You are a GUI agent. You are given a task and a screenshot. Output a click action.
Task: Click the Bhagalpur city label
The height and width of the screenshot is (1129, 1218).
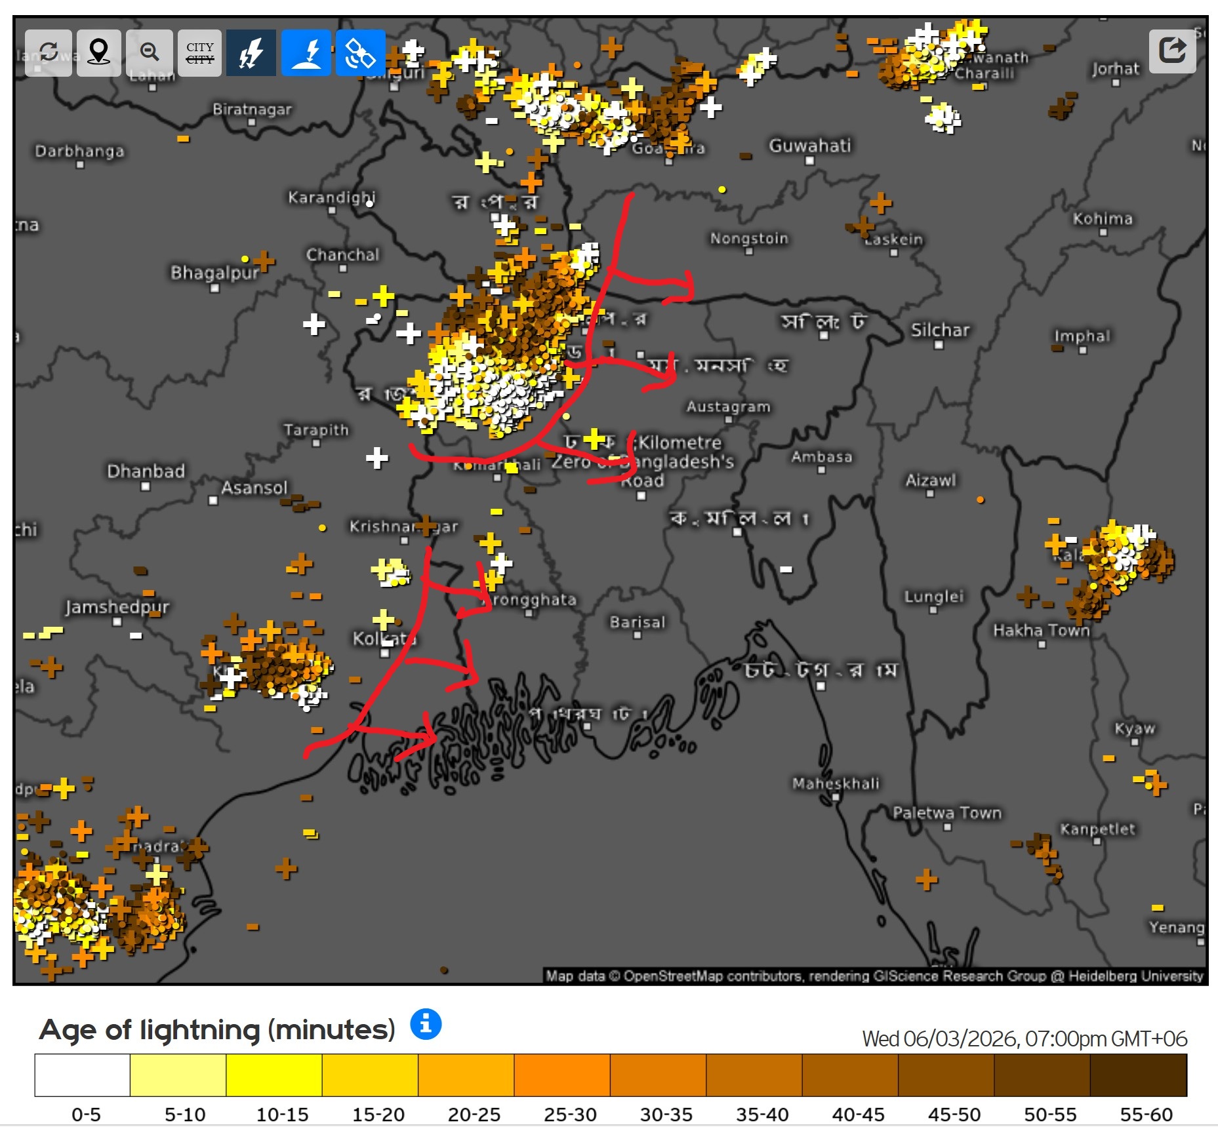[215, 273]
